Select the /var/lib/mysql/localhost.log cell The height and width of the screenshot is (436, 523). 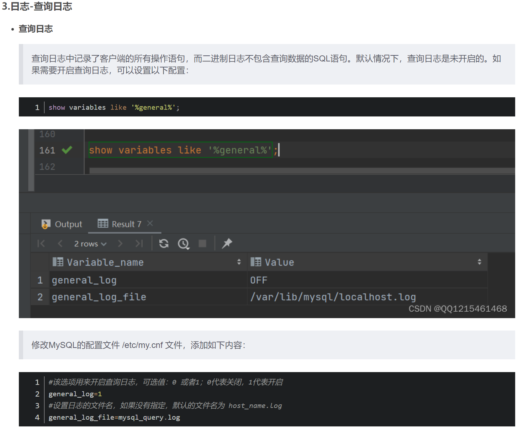[x=367, y=297]
